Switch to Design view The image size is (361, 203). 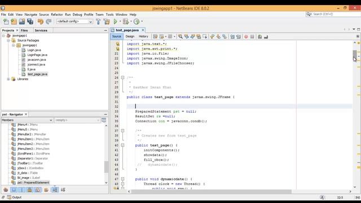tap(130, 36)
